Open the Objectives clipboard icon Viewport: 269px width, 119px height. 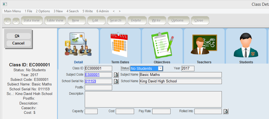(162, 45)
